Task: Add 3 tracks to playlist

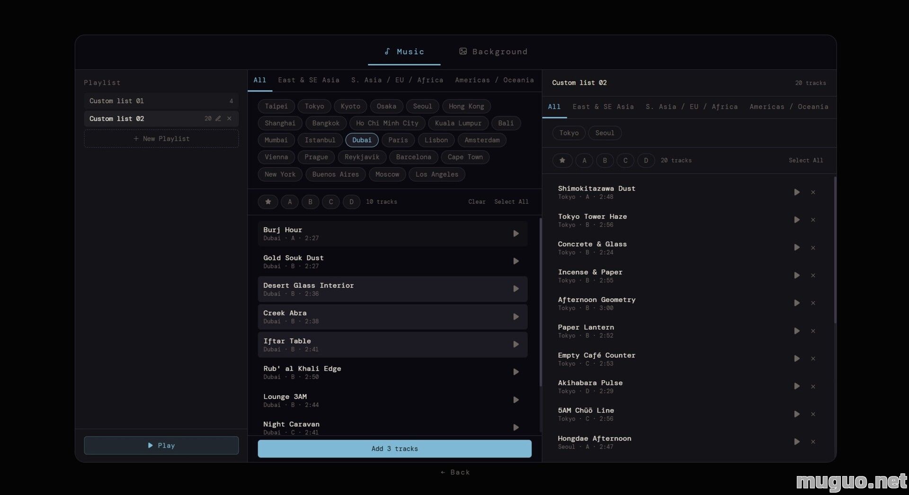Action: coord(394,449)
